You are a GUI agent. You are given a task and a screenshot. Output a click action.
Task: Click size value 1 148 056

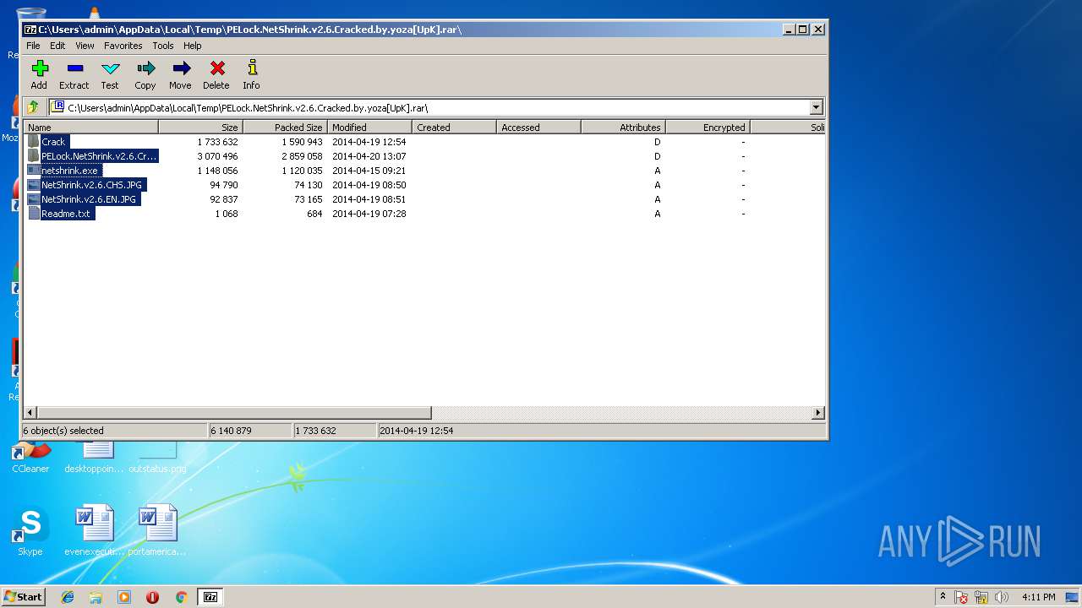click(x=217, y=171)
